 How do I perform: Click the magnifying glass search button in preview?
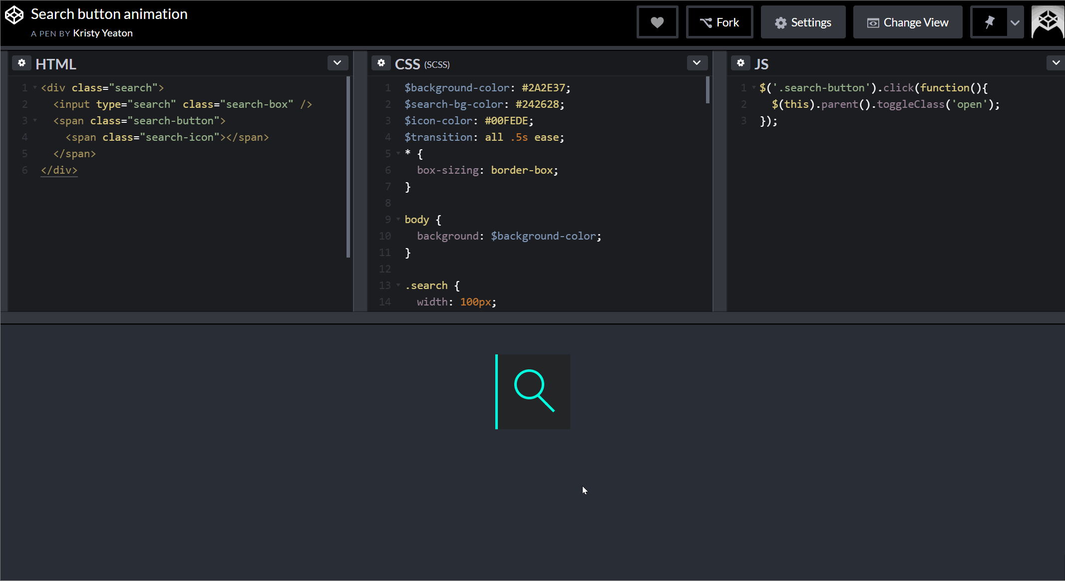pyautogui.click(x=534, y=391)
